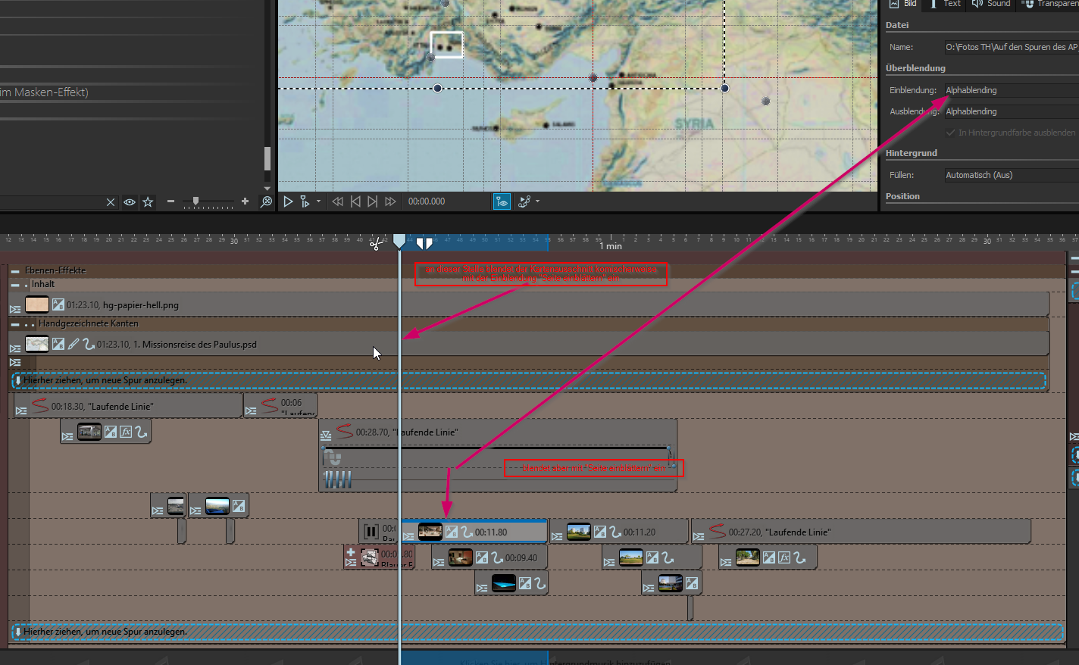The width and height of the screenshot is (1079, 665).
Task: Click the fx icon below the 00:27.20 Laufende Linie object
Action: (x=784, y=557)
